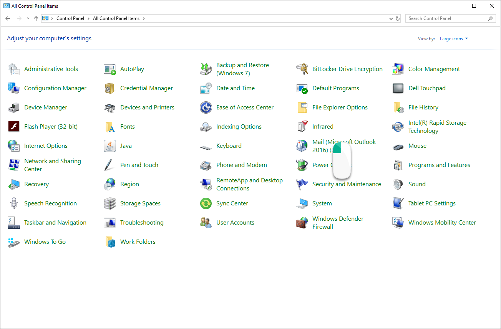Open the Java coffee cup icon
This screenshot has width=501, height=329.
point(110,146)
